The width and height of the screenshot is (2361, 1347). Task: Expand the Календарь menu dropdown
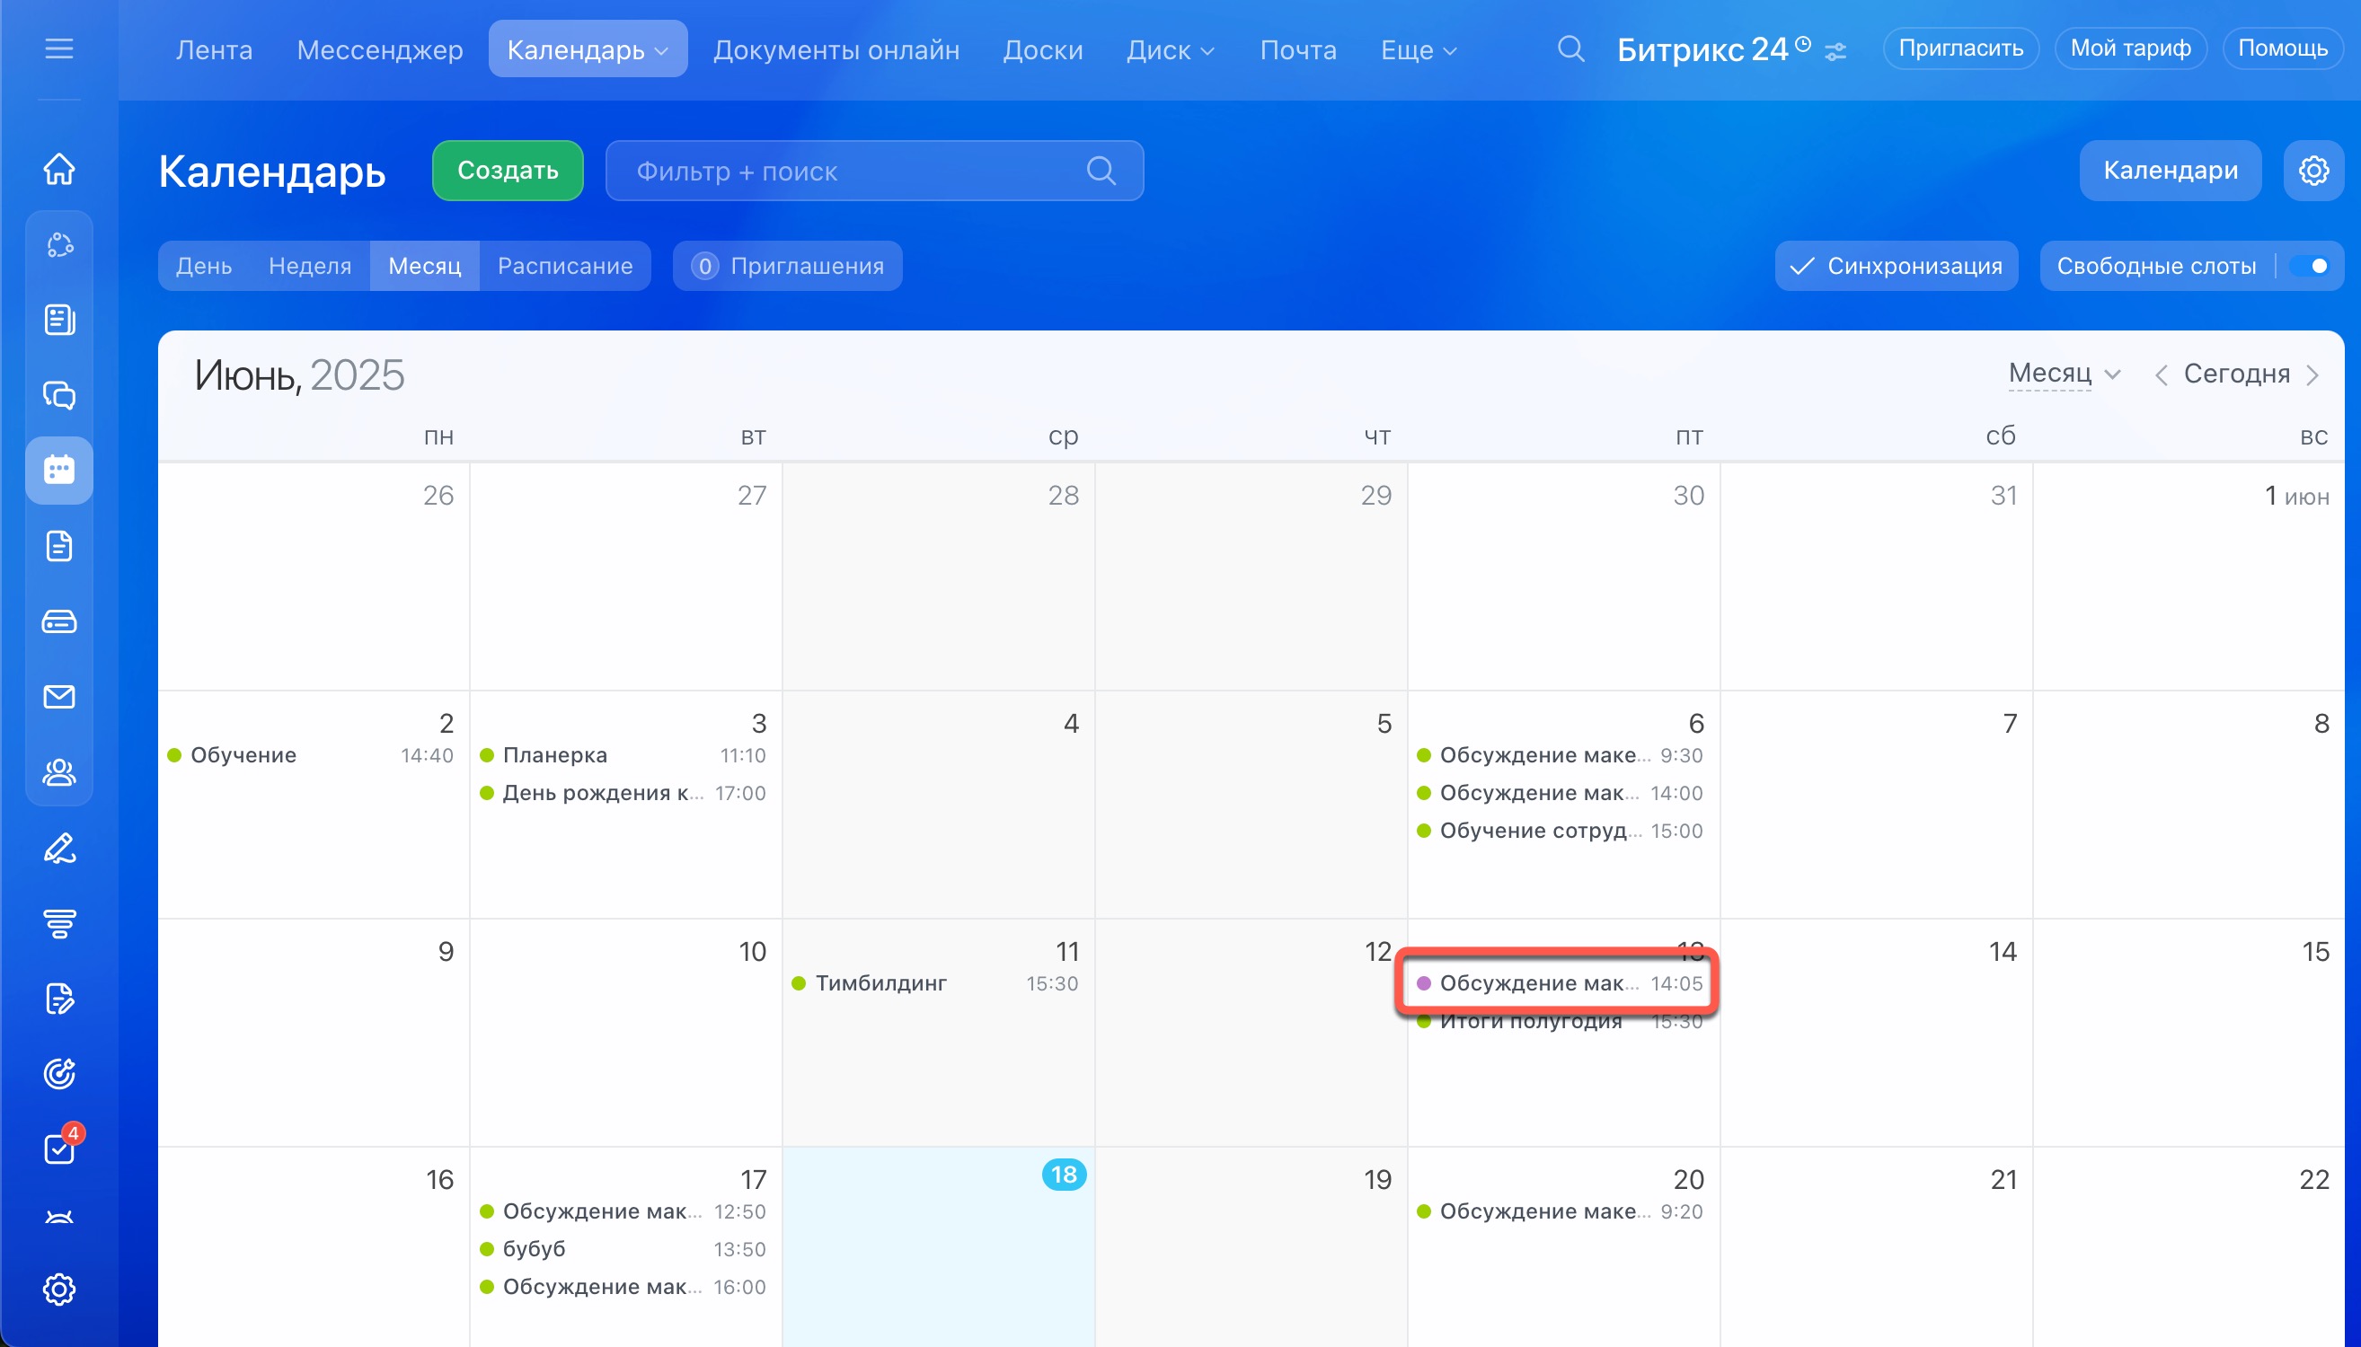click(661, 51)
